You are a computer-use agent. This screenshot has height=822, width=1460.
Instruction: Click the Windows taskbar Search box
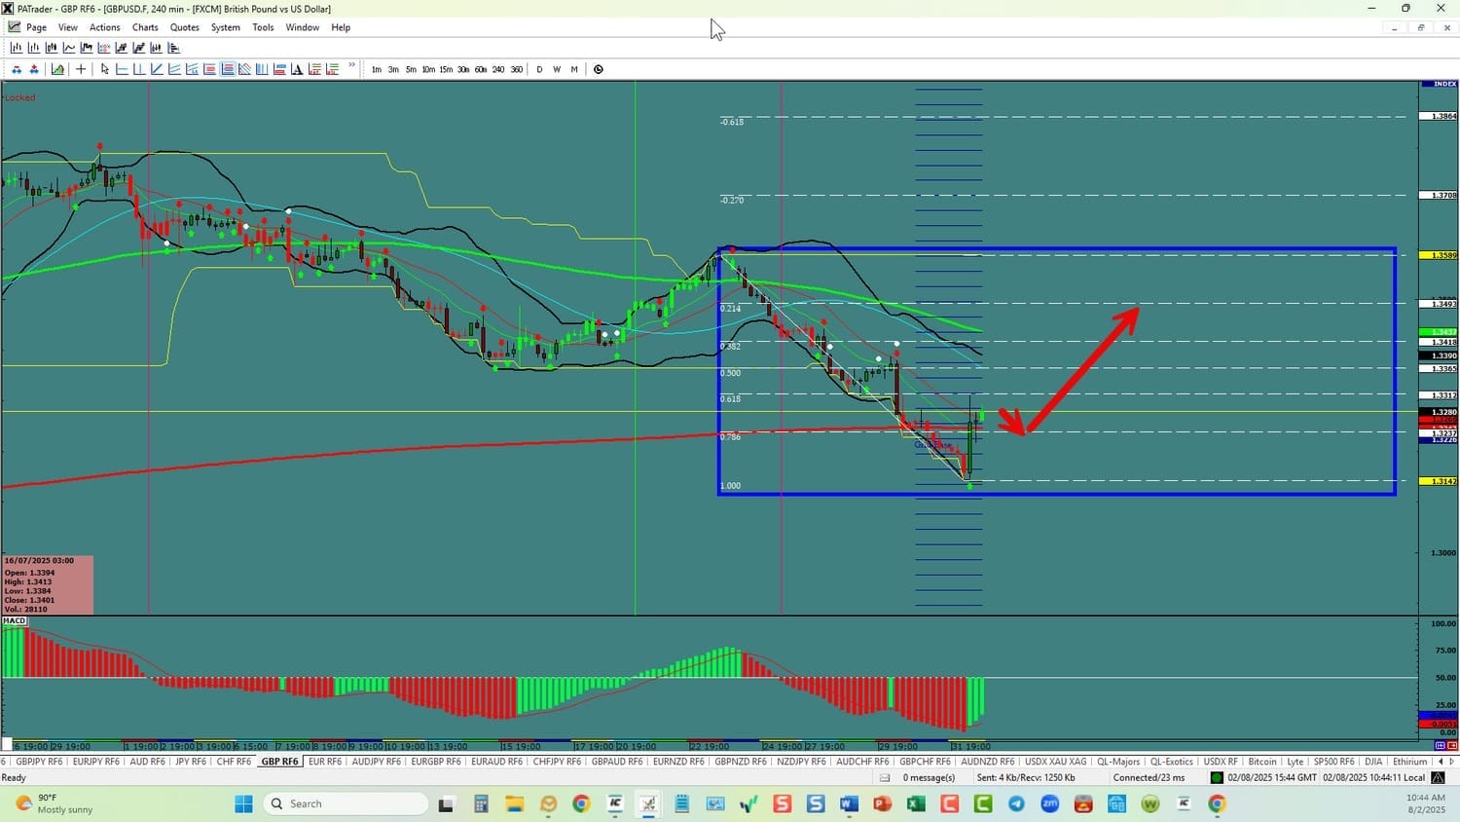pos(346,803)
